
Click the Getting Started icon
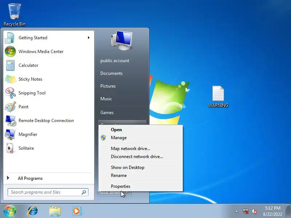[x=10, y=38]
